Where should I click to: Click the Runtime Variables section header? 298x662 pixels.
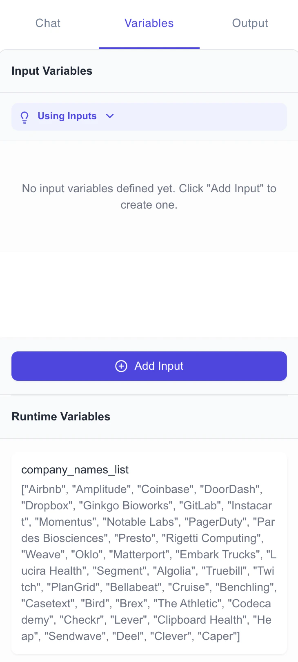tap(61, 416)
